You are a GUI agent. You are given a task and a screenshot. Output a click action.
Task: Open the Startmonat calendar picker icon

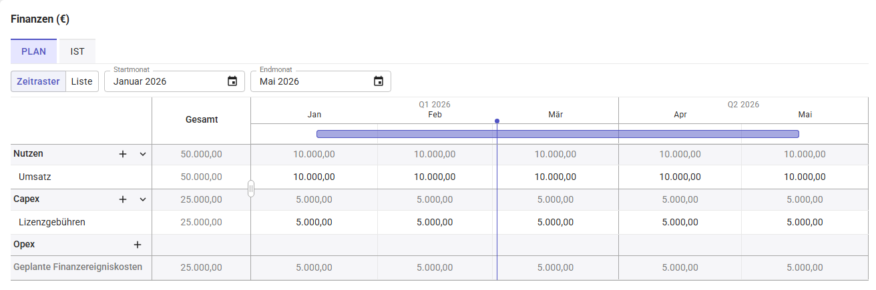[x=232, y=81]
